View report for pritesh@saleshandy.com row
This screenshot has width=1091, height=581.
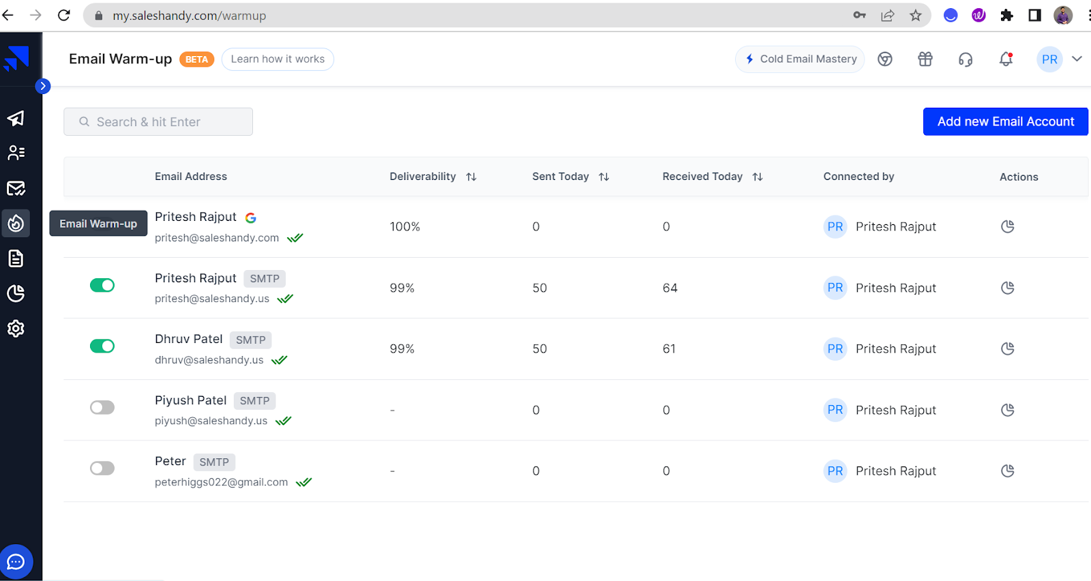tap(1008, 226)
